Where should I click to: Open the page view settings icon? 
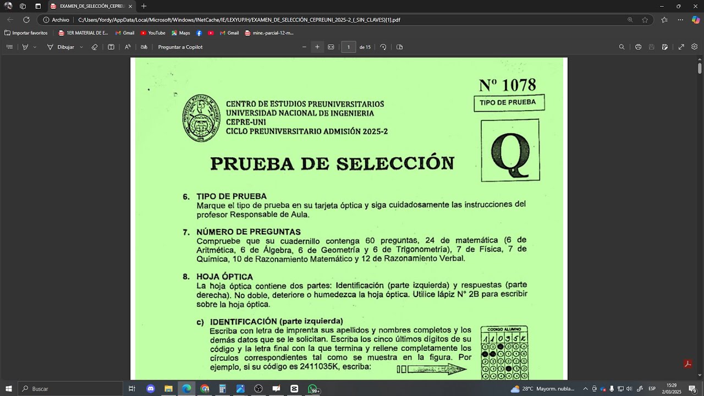(400, 47)
